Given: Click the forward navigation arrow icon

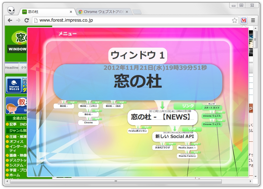Looking at the screenshot, I should [18, 20].
